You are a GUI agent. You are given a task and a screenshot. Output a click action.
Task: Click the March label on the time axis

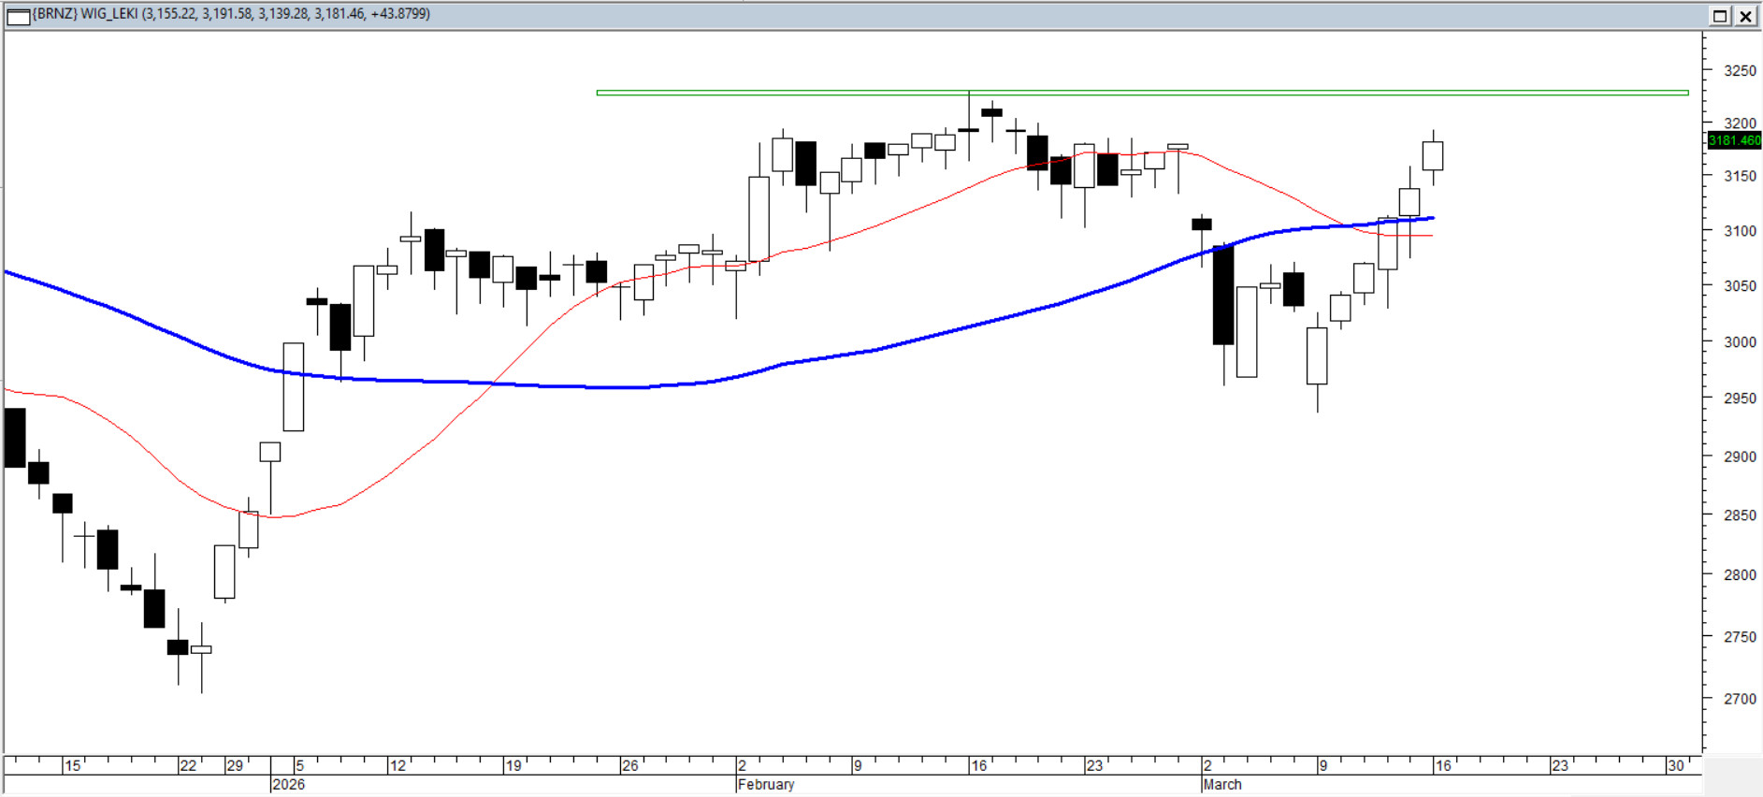pyautogui.click(x=1221, y=784)
